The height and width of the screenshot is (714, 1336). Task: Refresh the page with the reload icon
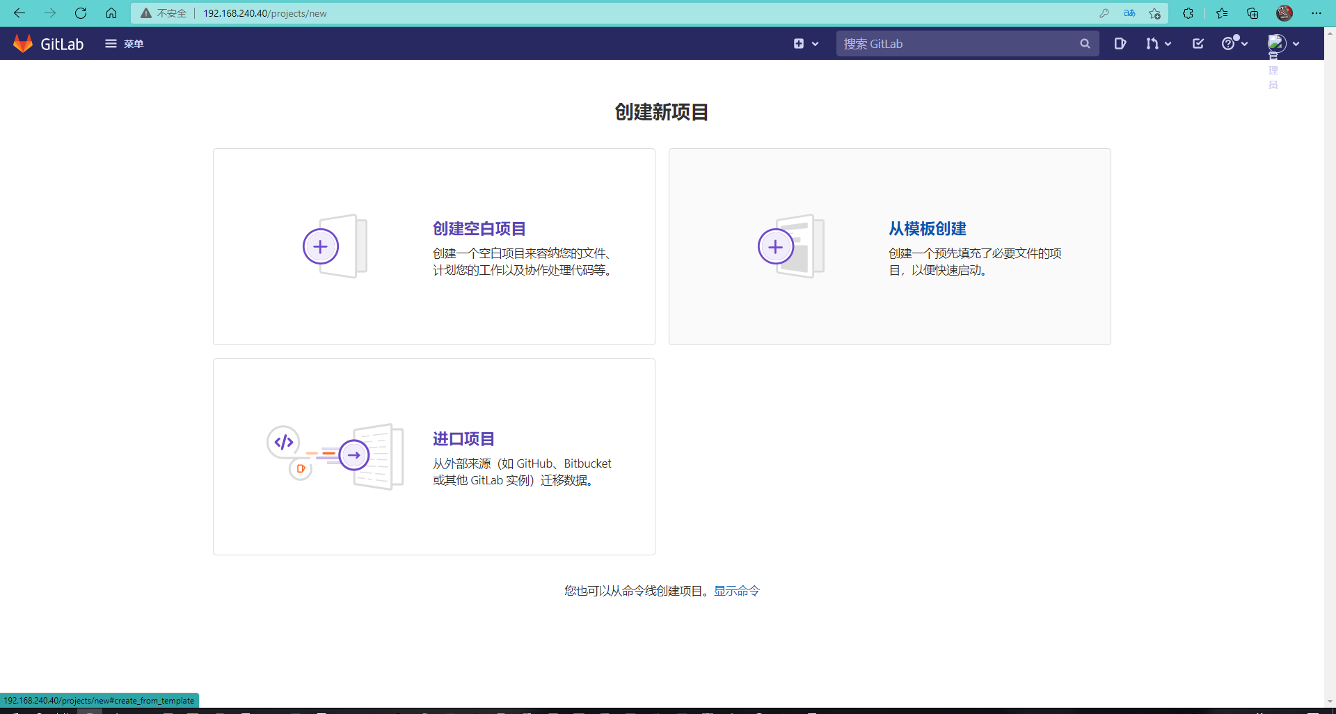(81, 13)
